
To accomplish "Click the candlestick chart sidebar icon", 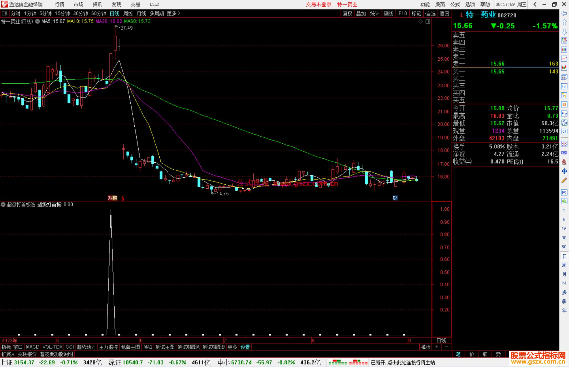I will (564, 68).
